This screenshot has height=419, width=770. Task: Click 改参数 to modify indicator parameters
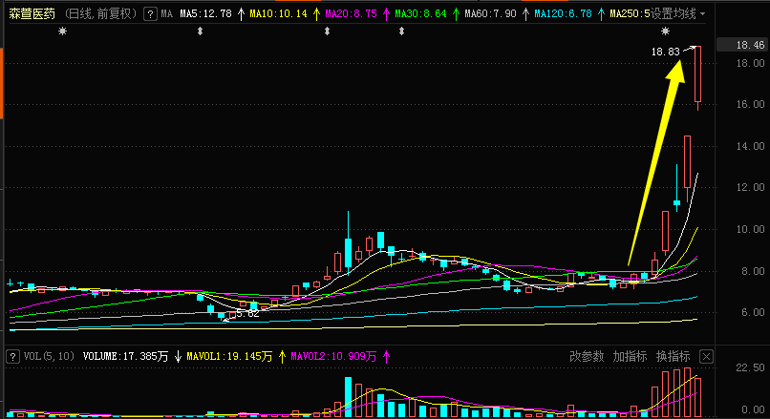point(587,356)
